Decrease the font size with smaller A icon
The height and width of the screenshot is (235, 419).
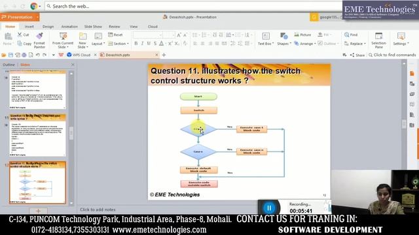coord(185,35)
